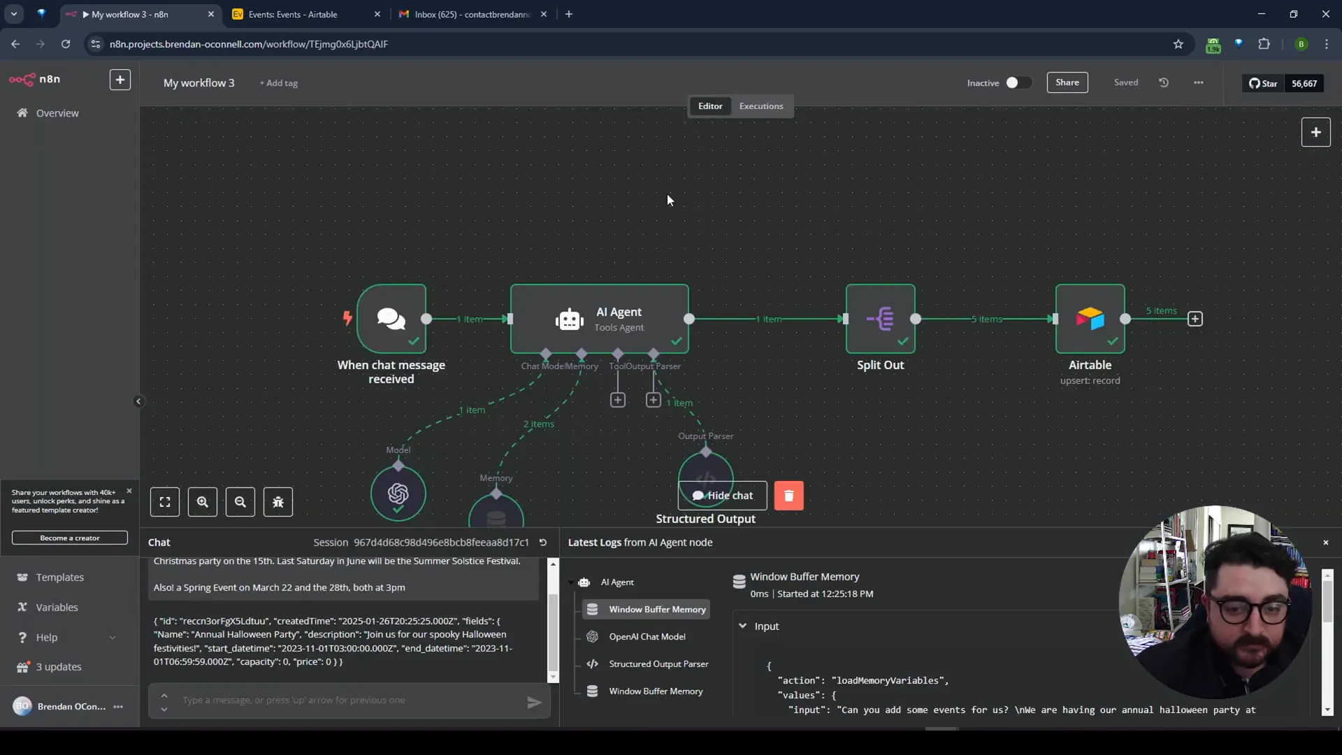This screenshot has width=1342, height=755.
Task: Select the Window Buffer Memory node on canvas
Action: (496, 511)
